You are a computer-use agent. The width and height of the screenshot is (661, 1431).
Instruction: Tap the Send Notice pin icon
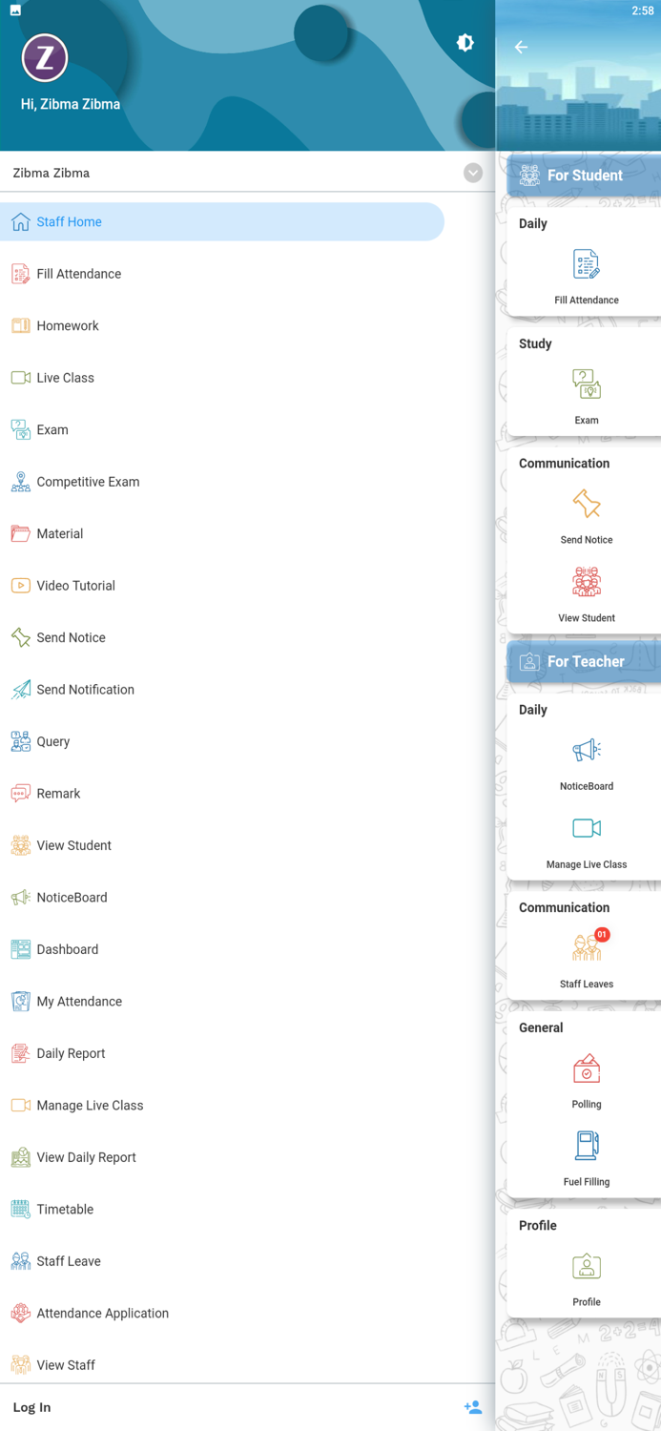click(586, 504)
